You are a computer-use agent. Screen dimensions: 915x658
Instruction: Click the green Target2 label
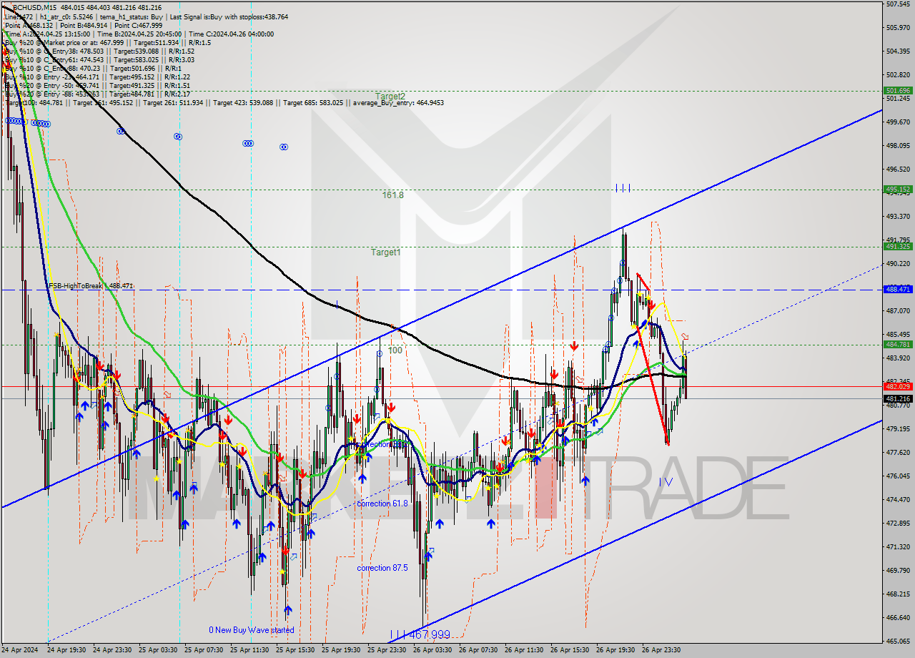click(x=390, y=96)
